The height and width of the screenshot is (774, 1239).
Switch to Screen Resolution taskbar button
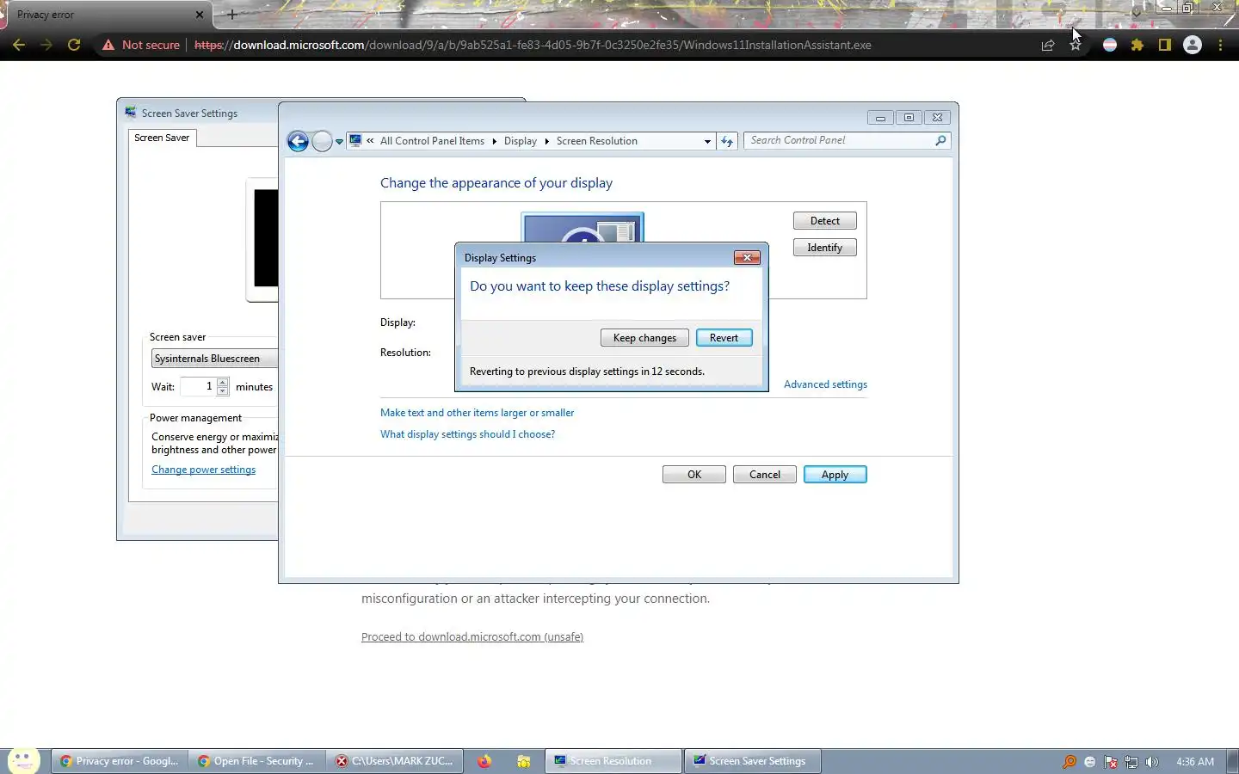[x=613, y=761]
